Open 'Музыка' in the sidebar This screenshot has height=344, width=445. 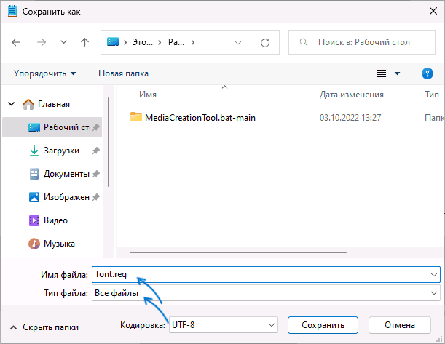59,244
